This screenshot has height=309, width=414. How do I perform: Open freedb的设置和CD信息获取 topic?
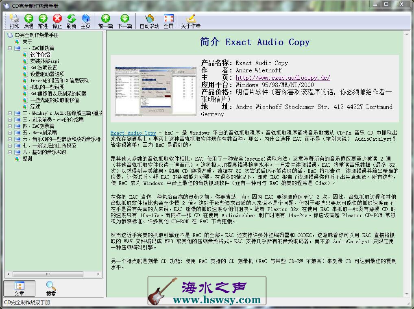coord(59,81)
